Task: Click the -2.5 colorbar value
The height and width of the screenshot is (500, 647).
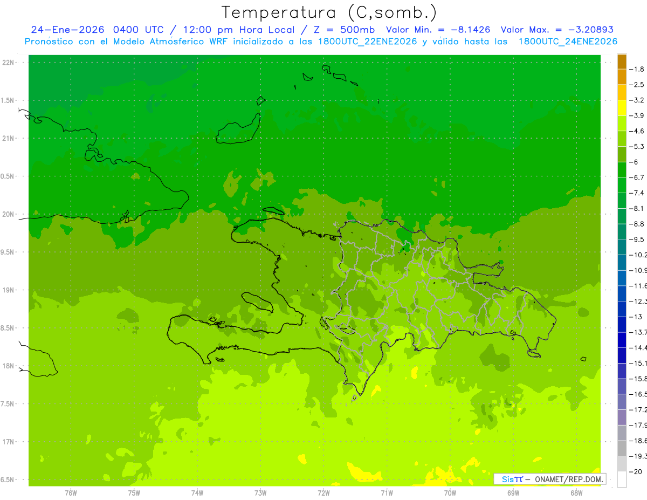Action: pyautogui.click(x=637, y=85)
